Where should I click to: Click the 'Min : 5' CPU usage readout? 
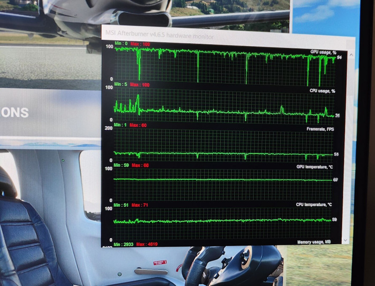coord(120,85)
